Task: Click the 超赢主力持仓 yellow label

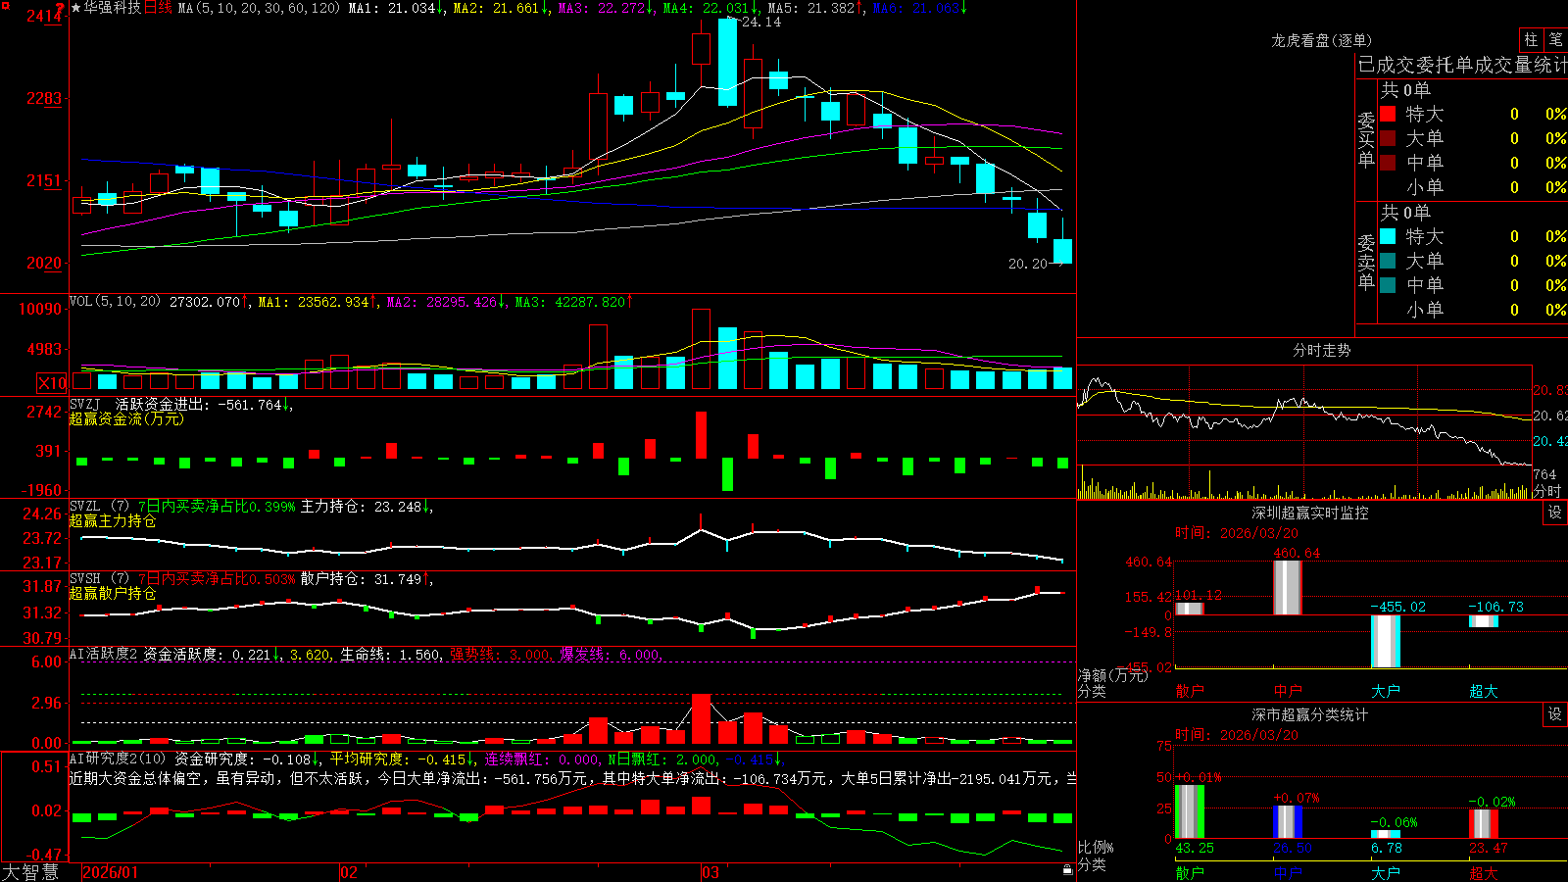Action: coord(113,520)
